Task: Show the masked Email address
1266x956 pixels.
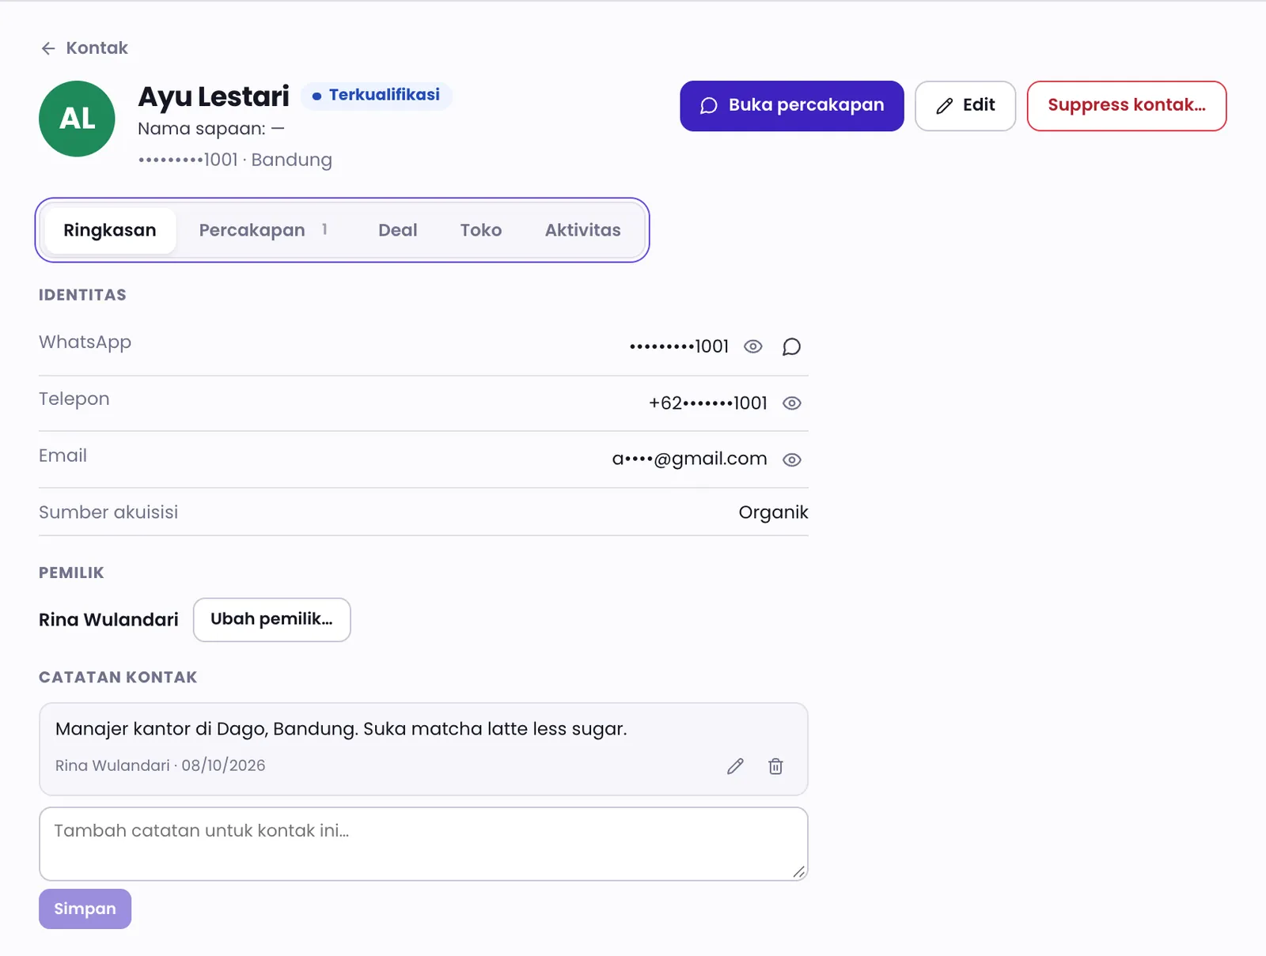Action: tap(792, 459)
